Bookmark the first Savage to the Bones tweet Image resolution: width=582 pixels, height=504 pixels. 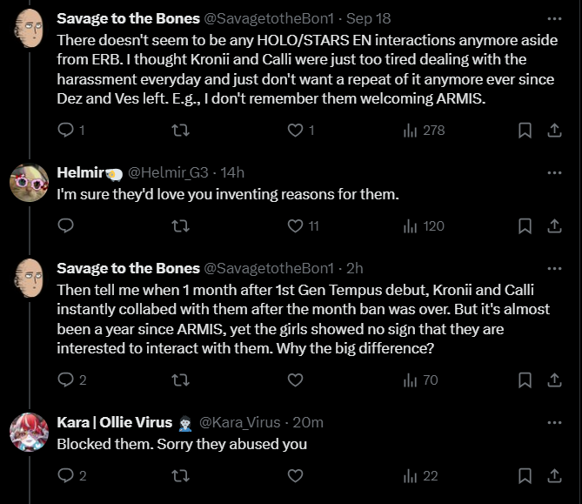pos(525,130)
